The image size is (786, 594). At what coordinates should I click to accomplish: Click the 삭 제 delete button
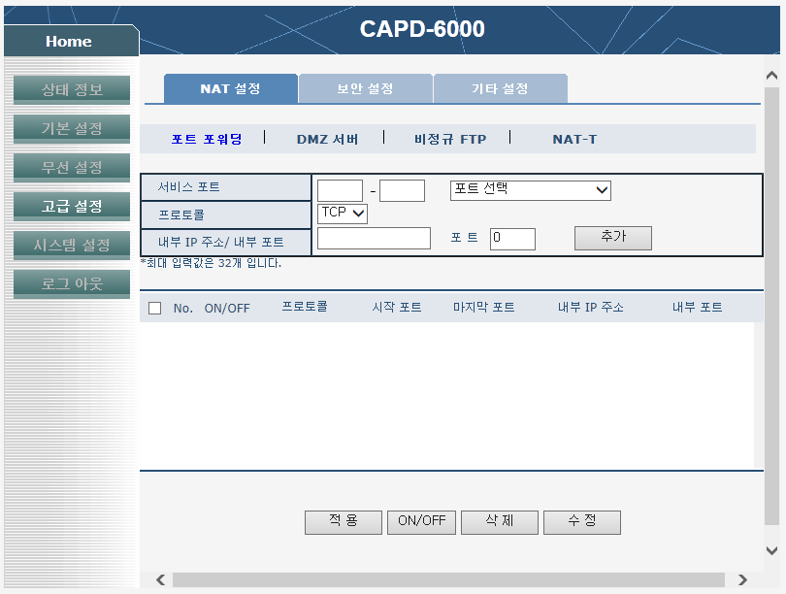500,522
